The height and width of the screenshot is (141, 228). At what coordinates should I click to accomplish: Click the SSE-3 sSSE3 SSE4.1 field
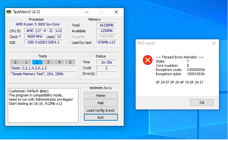coord(43,42)
